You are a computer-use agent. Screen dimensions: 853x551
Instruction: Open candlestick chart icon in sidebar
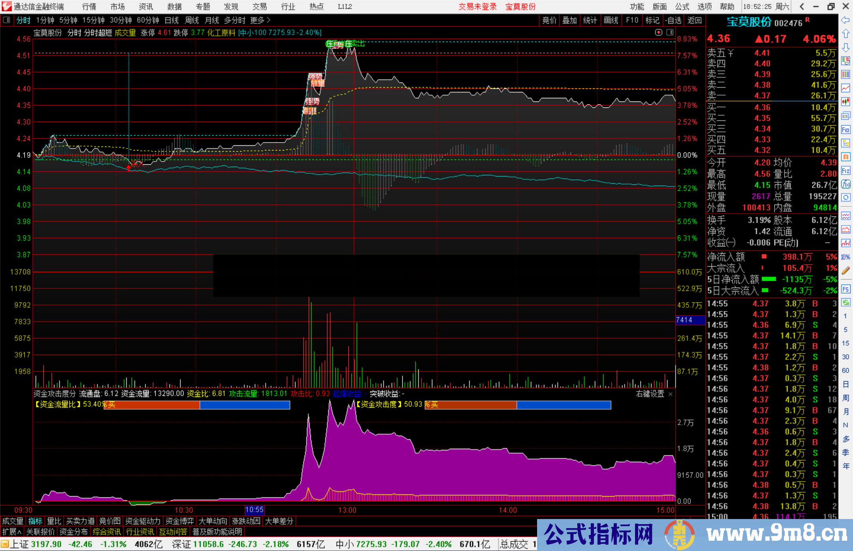[845, 102]
